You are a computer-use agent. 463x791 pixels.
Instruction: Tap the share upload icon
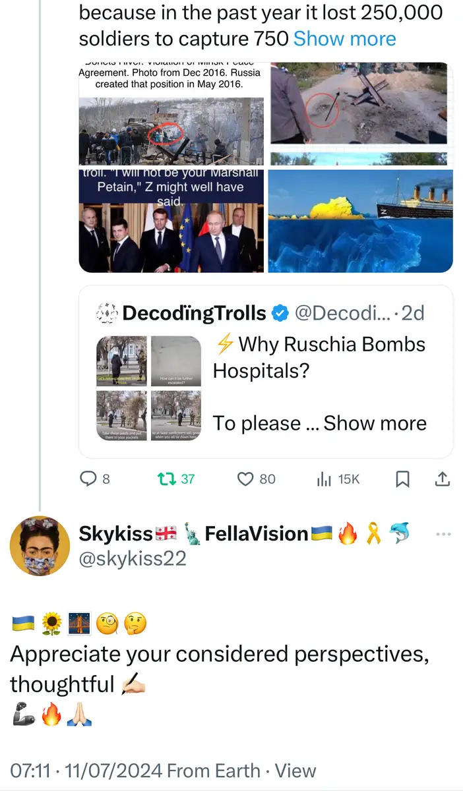click(x=443, y=479)
